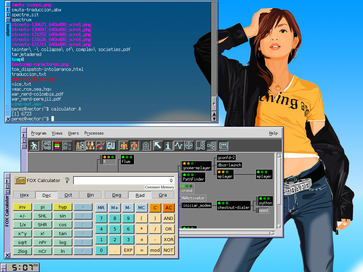Viewport: 363px width, 272px height.
Task: Click the running man icon in toolbar
Action: 34,146
